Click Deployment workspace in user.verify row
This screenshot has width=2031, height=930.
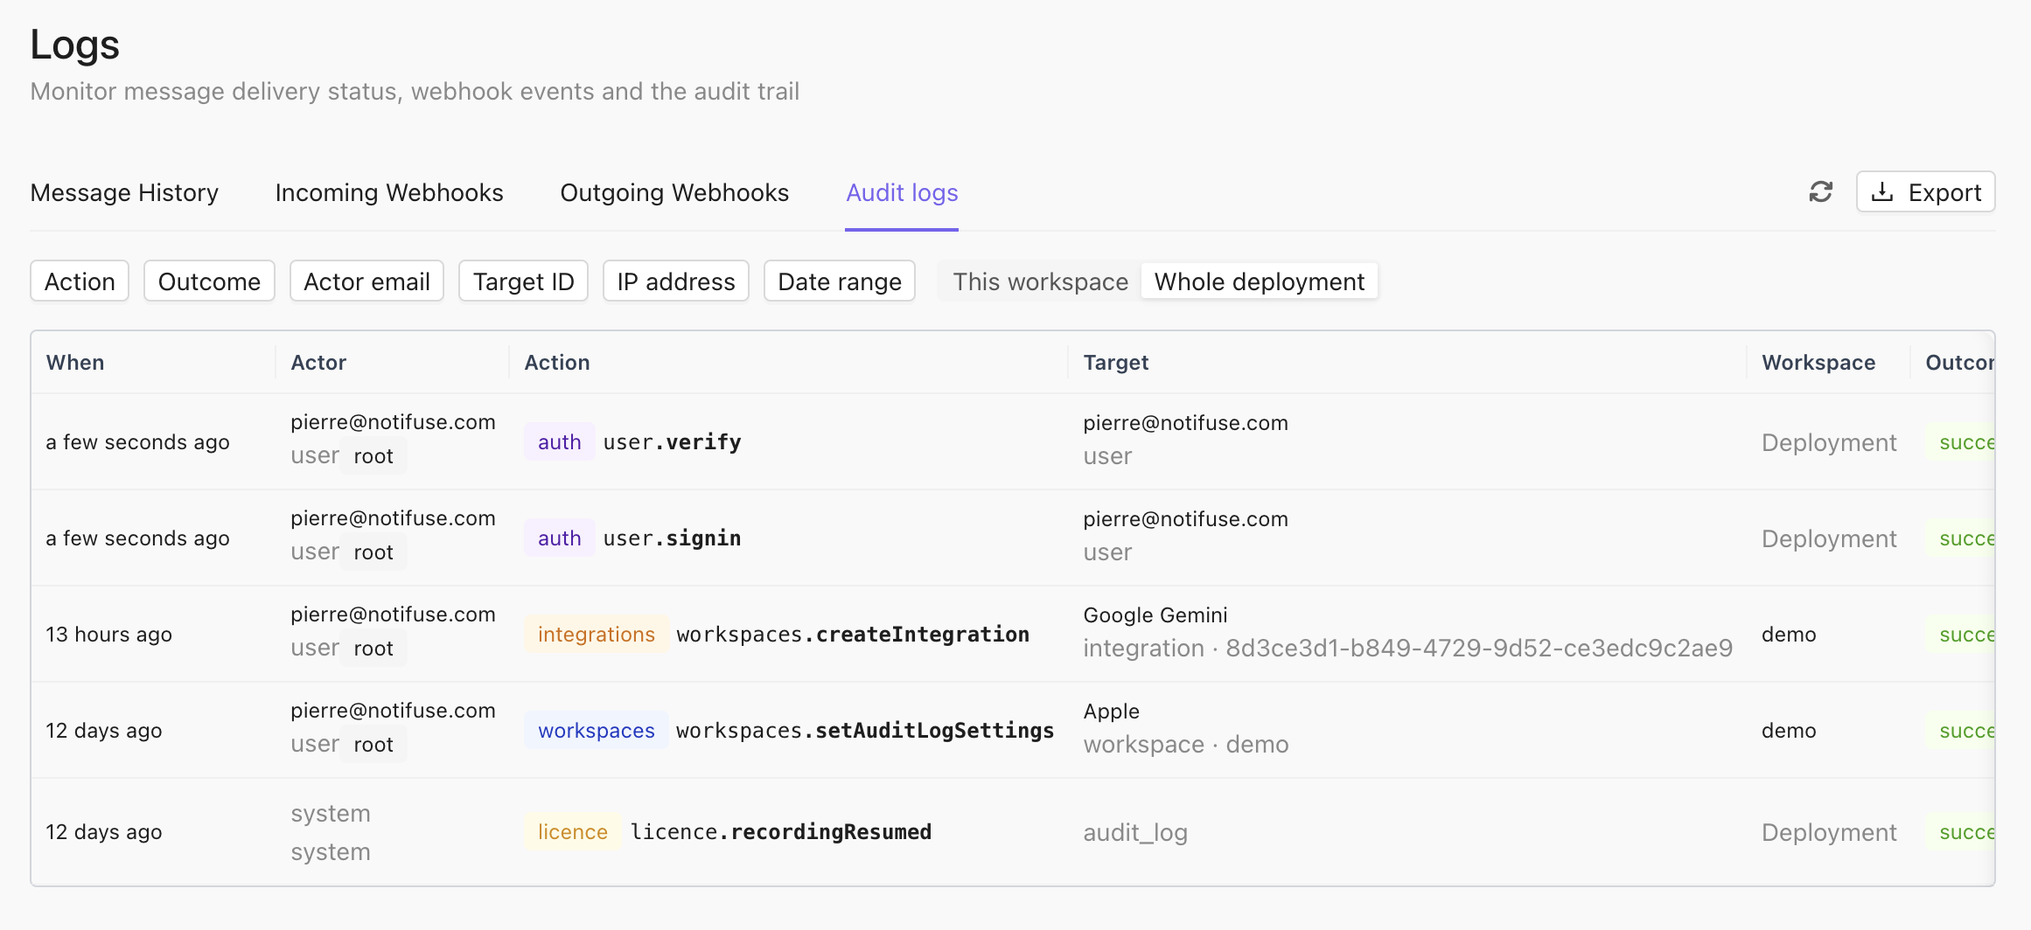(x=1829, y=443)
